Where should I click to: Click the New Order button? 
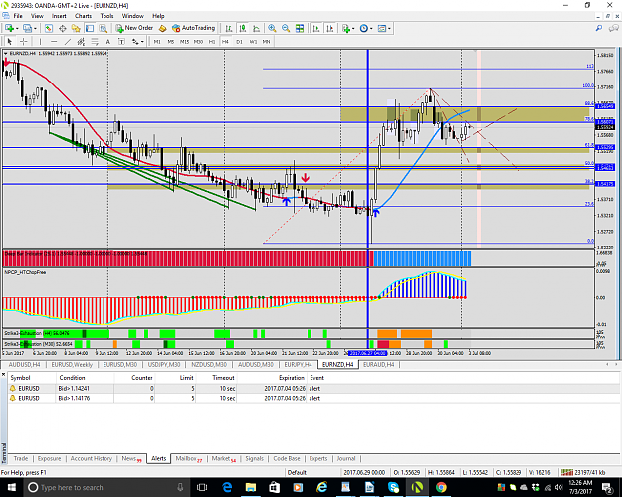[x=134, y=28]
